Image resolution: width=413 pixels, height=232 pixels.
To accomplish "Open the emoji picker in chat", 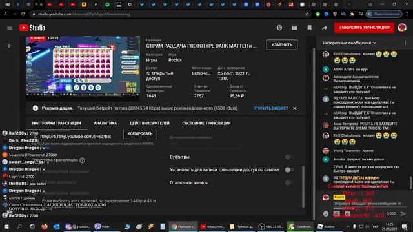I will (326, 213).
